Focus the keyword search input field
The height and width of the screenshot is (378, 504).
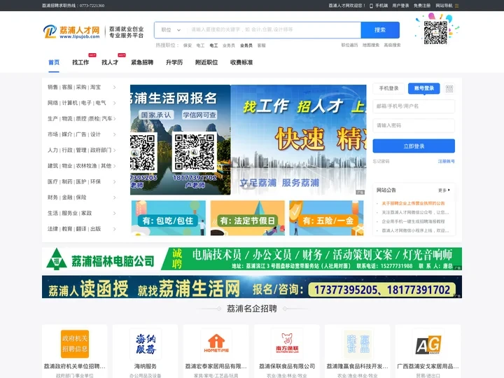[x=273, y=30]
